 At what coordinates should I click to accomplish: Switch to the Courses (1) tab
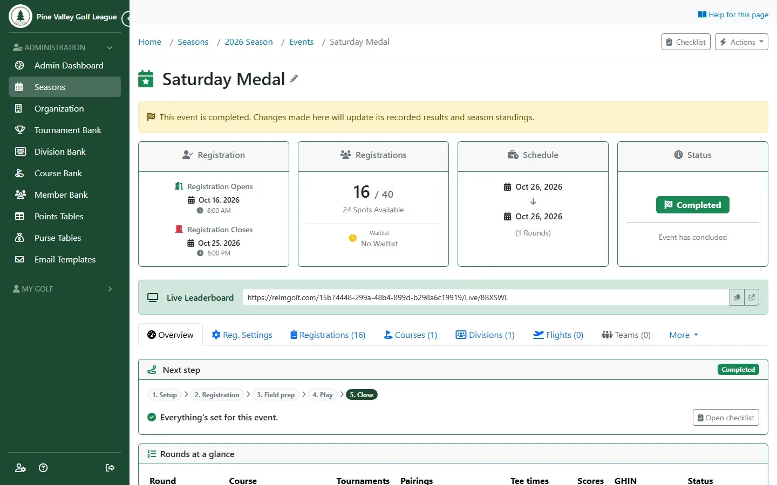pyautogui.click(x=410, y=335)
